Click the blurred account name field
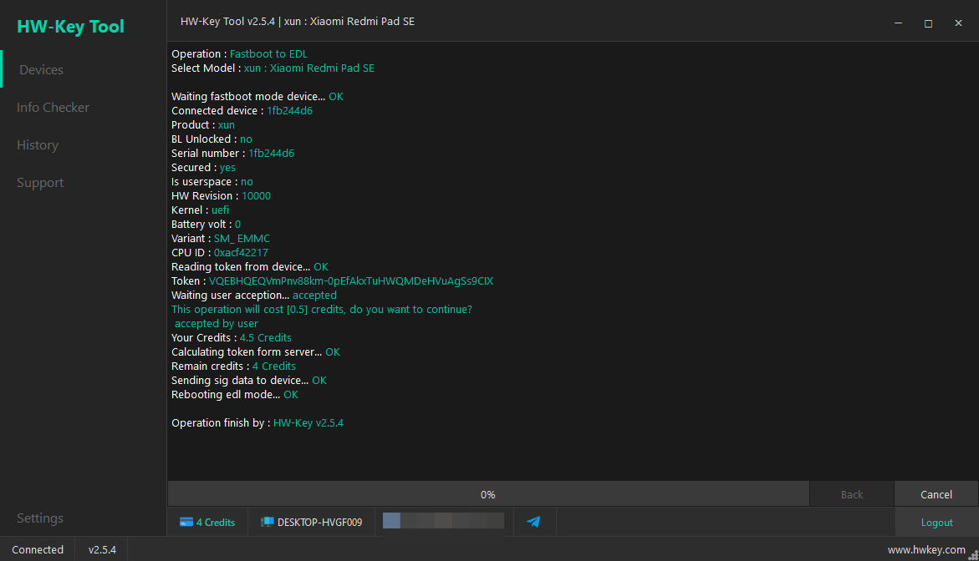The width and height of the screenshot is (979, 561). 443,520
